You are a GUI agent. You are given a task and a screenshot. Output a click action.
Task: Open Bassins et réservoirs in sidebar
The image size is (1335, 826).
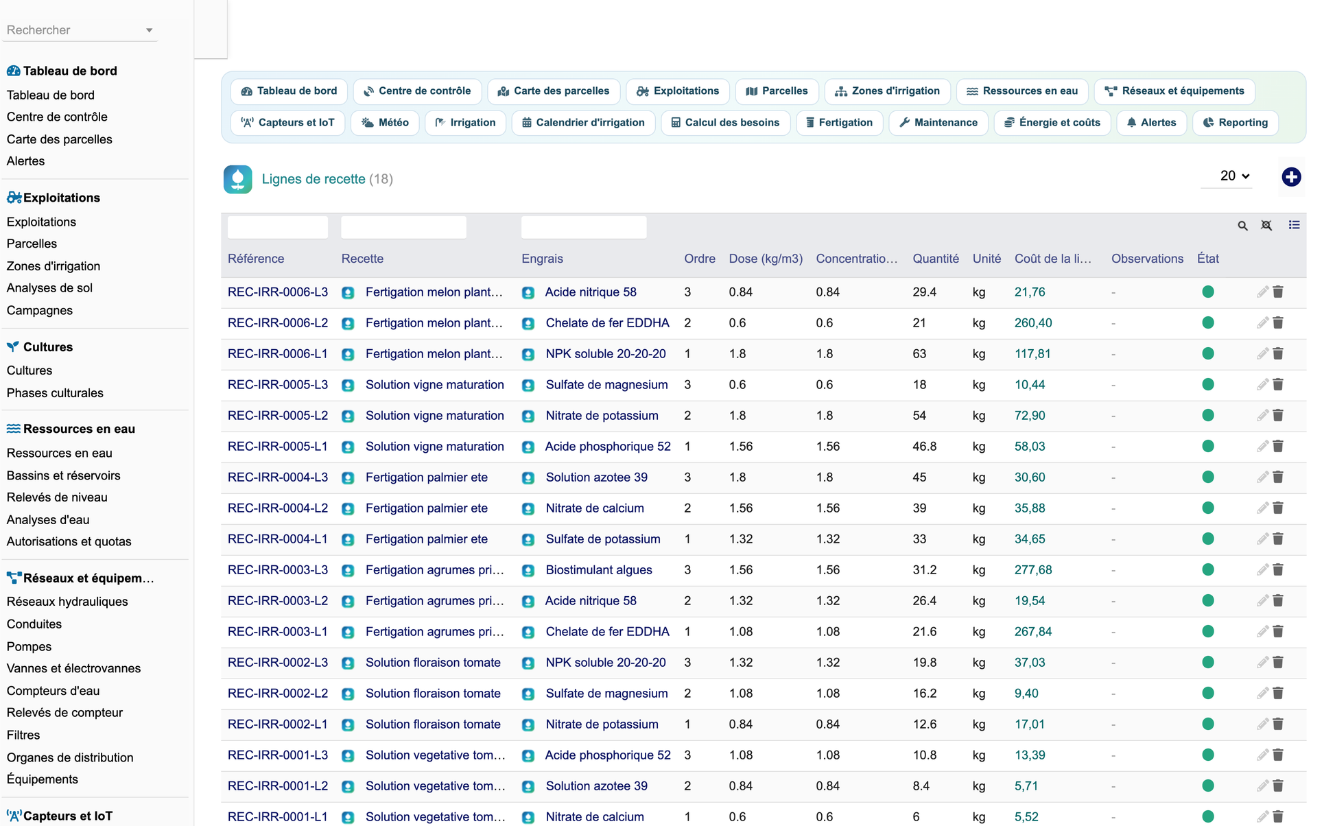pos(63,475)
